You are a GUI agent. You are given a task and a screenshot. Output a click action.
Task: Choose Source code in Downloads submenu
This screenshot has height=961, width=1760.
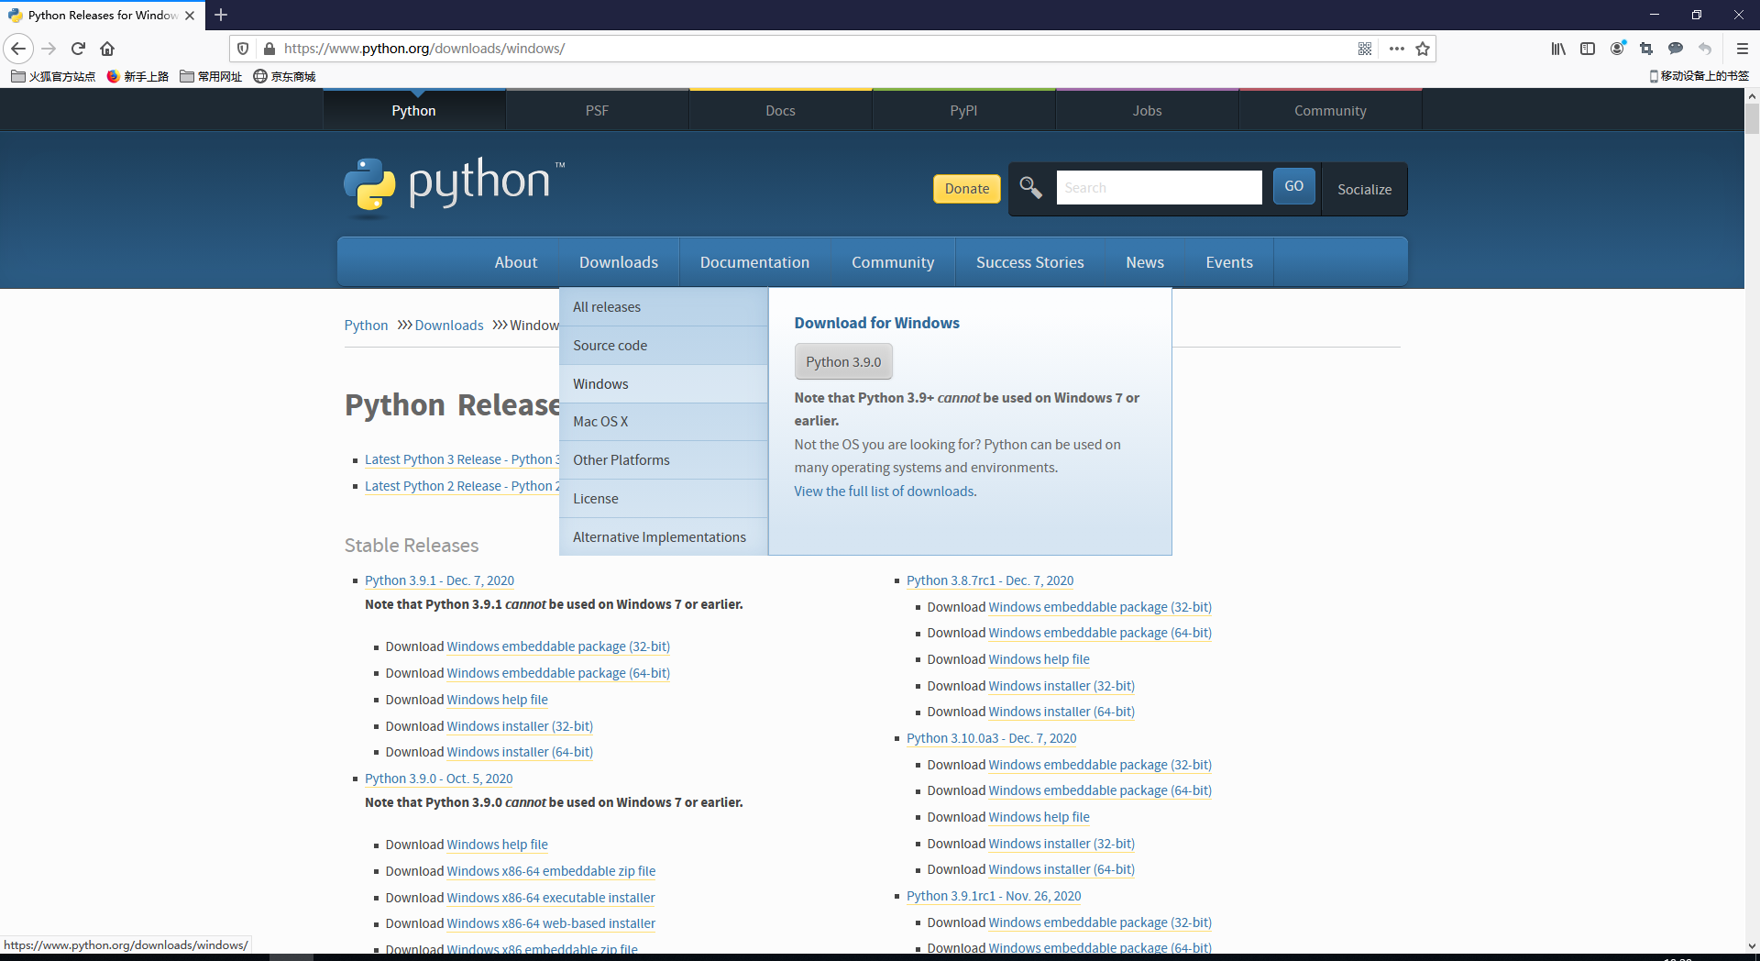pyautogui.click(x=664, y=346)
